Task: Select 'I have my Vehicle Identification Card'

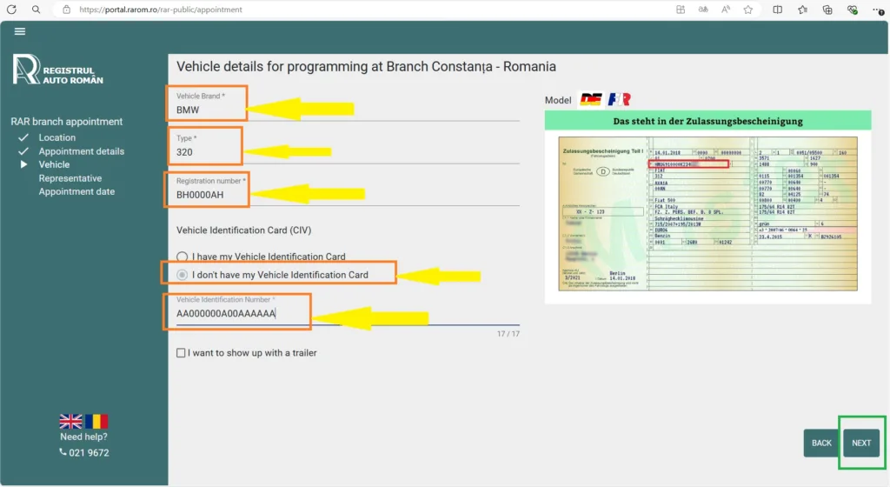Action: [x=182, y=257]
